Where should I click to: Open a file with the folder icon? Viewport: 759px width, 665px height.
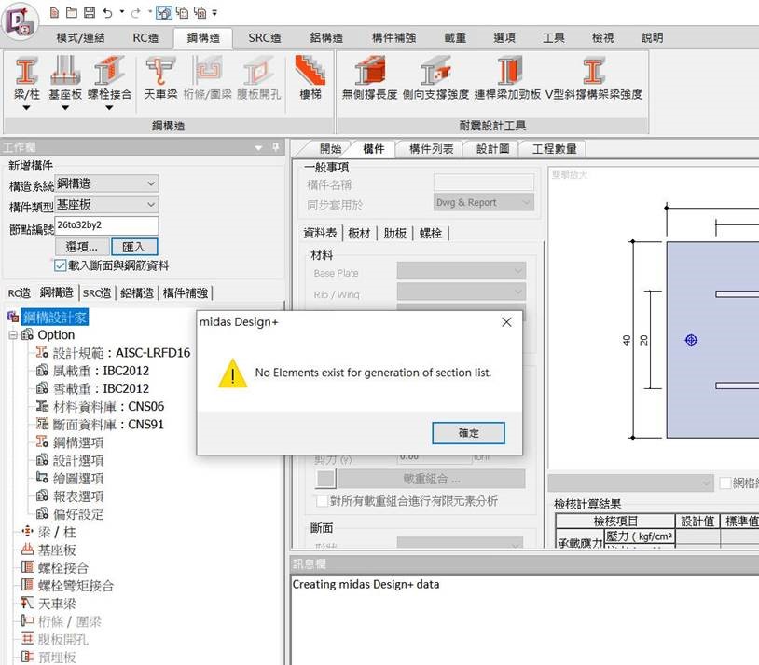72,13
